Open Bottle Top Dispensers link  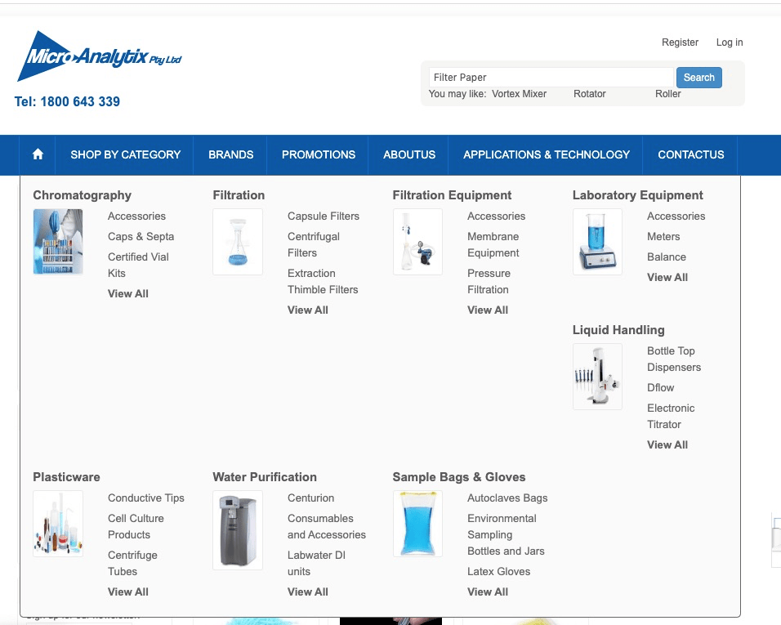point(674,359)
